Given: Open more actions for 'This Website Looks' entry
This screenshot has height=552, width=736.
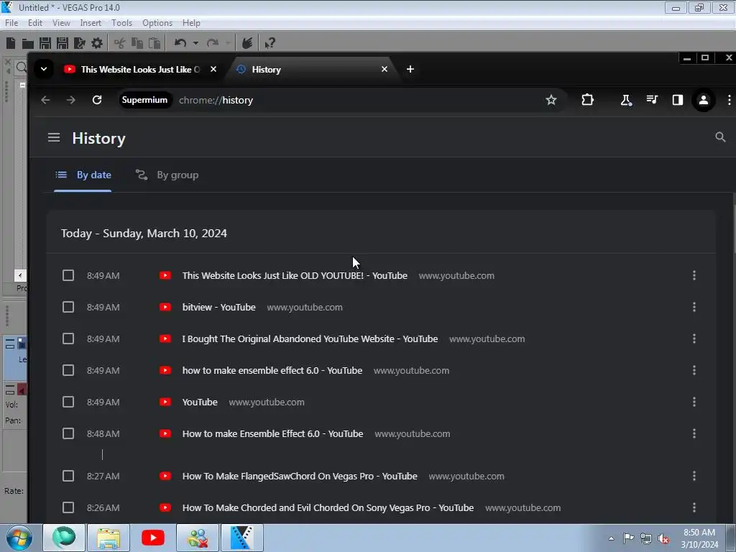Looking at the screenshot, I should [694, 275].
